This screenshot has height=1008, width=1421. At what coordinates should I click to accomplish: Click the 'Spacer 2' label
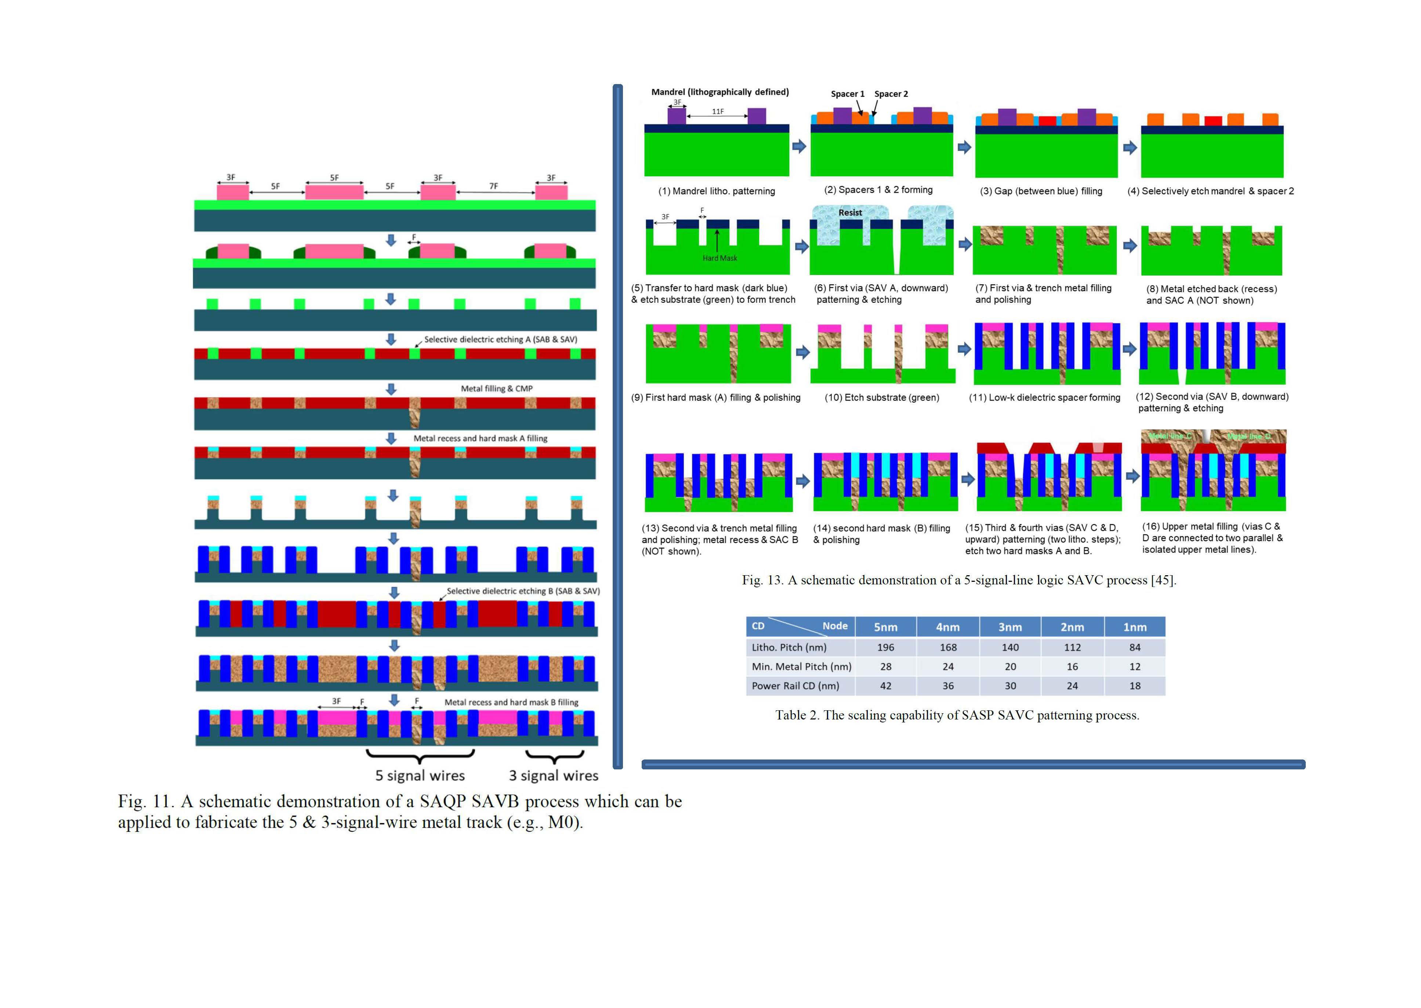point(891,94)
